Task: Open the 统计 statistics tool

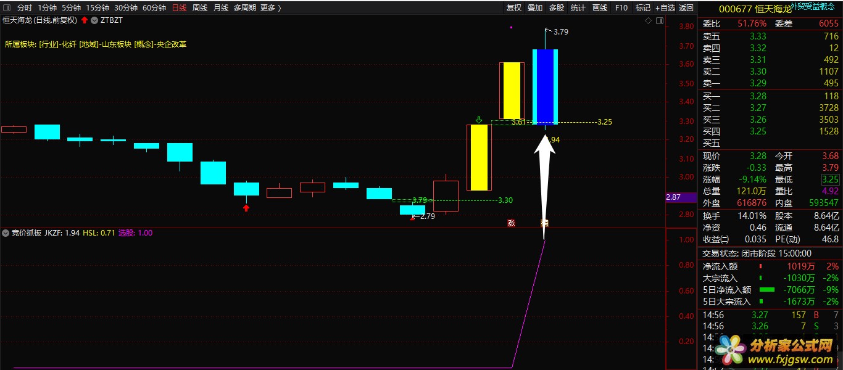Action: point(578,8)
